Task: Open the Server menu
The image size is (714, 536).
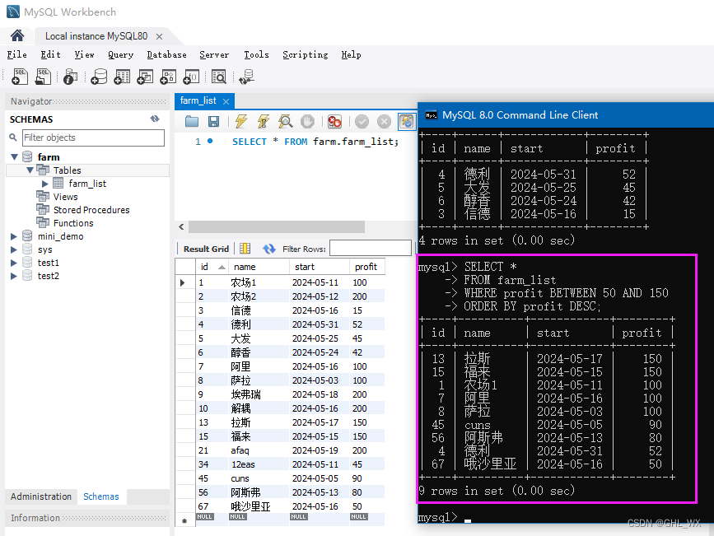Action: (214, 54)
